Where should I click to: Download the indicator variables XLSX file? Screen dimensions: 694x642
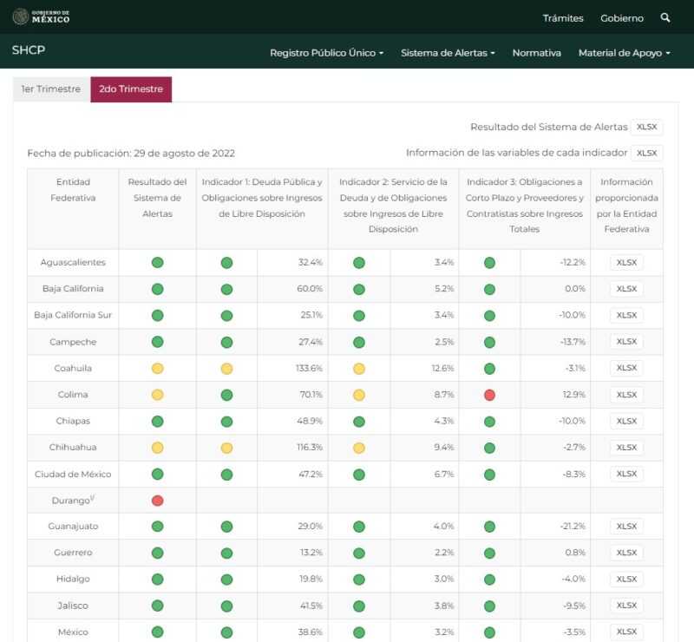point(646,153)
